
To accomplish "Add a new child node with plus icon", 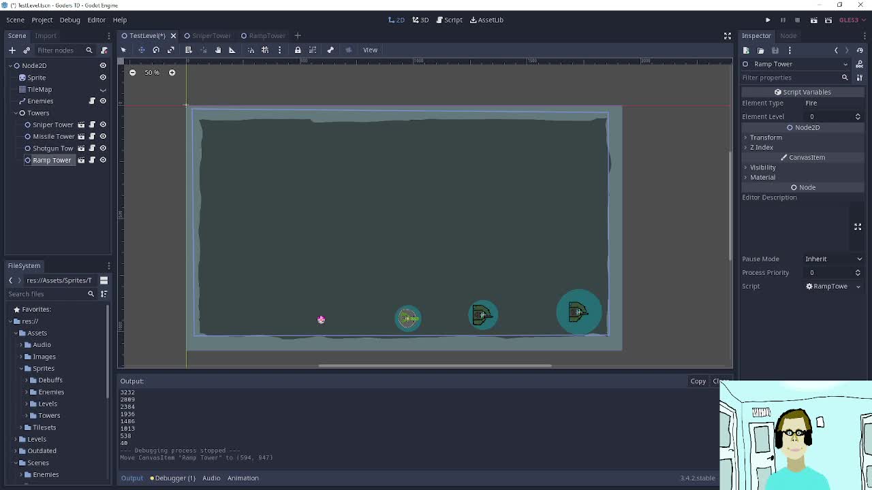I will coord(12,50).
